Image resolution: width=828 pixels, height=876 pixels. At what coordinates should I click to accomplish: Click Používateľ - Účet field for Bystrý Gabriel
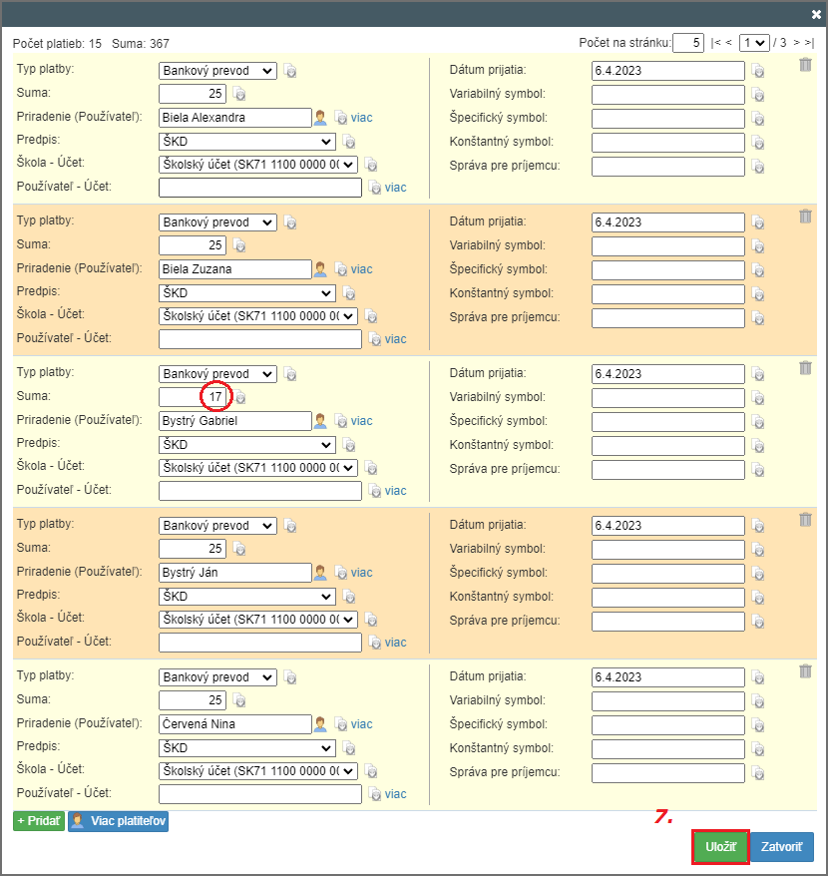[x=260, y=491]
